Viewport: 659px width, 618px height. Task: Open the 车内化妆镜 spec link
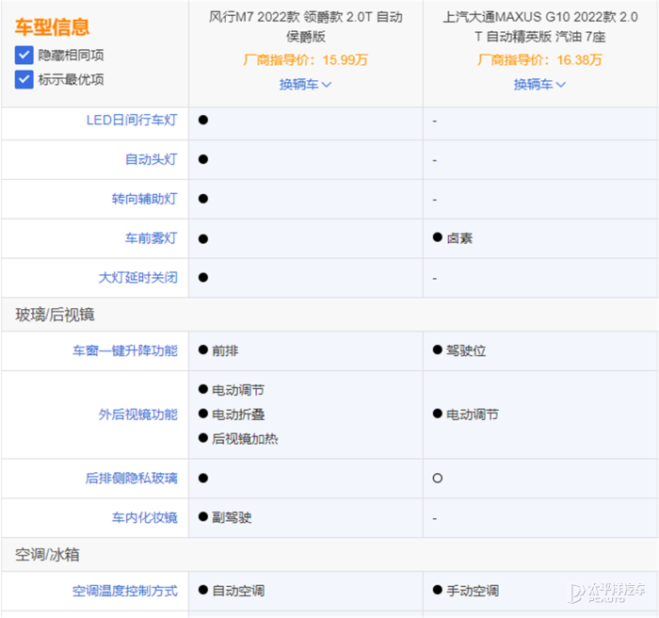pos(145,517)
